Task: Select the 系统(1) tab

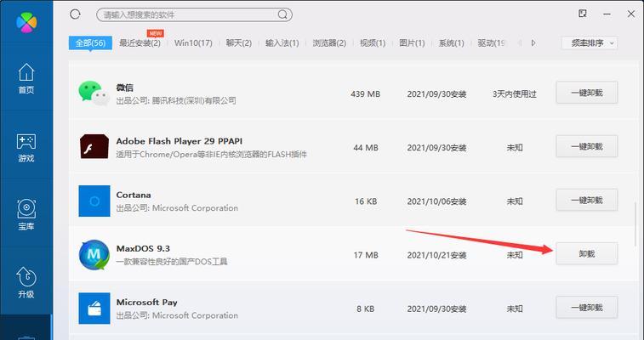Action: [x=452, y=42]
